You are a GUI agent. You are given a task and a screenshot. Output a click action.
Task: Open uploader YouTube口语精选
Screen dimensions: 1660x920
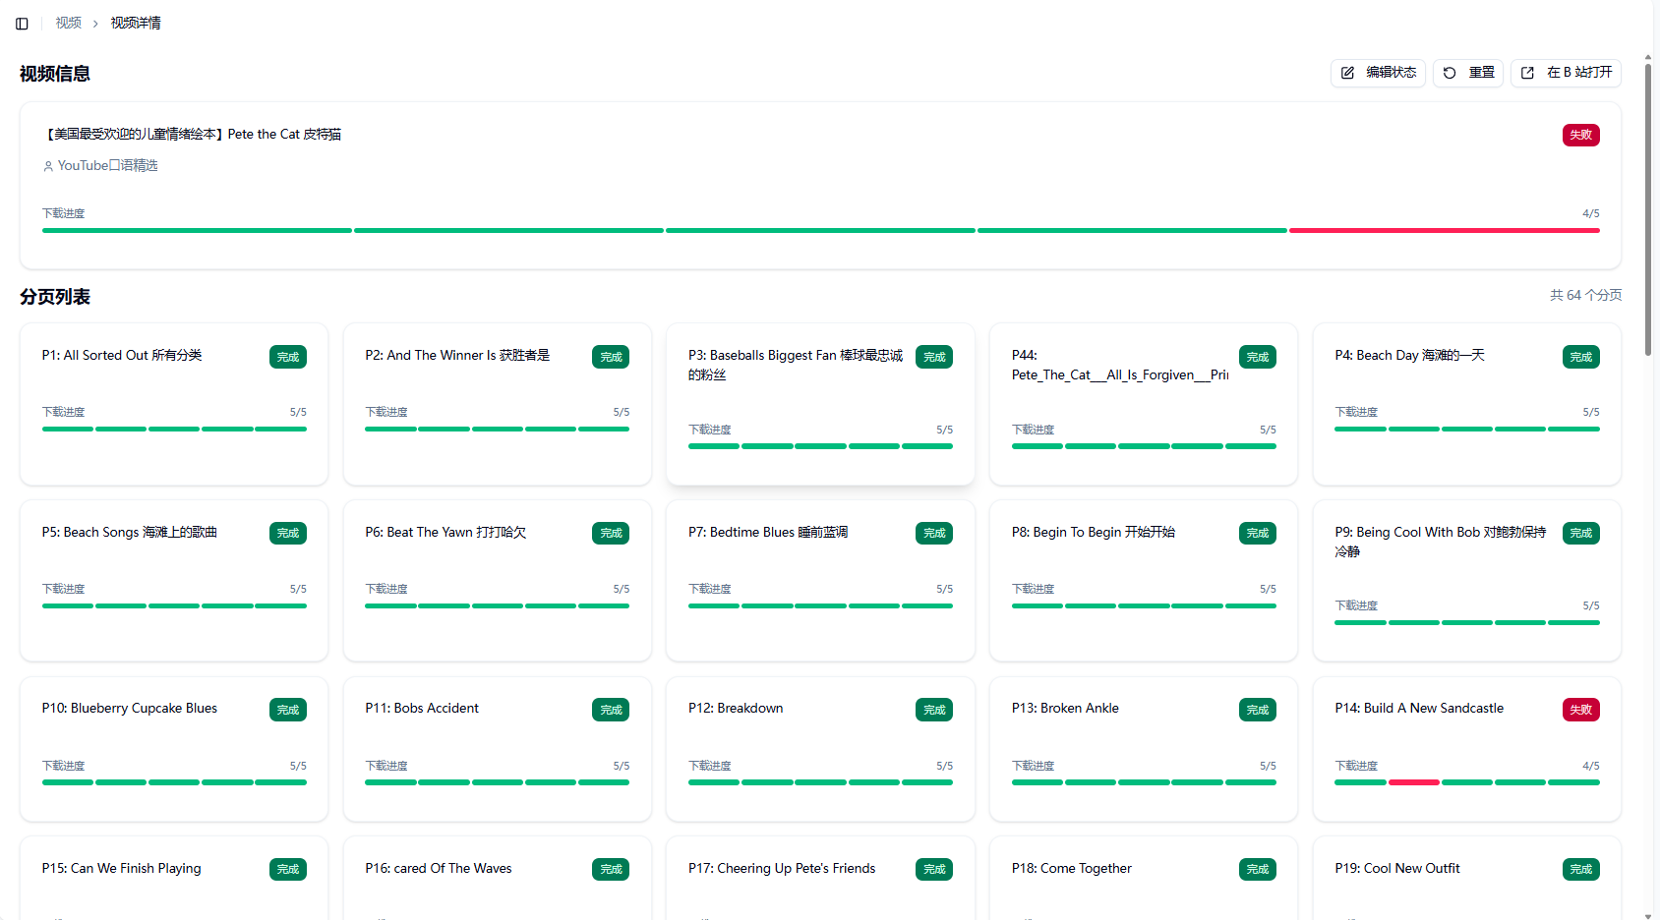(x=108, y=166)
